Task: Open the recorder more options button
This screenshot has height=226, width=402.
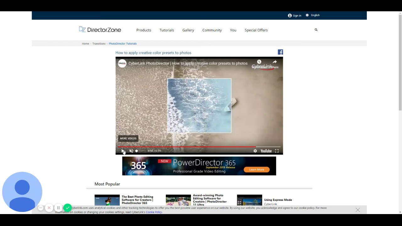Action: pyautogui.click(x=41, y=208)
